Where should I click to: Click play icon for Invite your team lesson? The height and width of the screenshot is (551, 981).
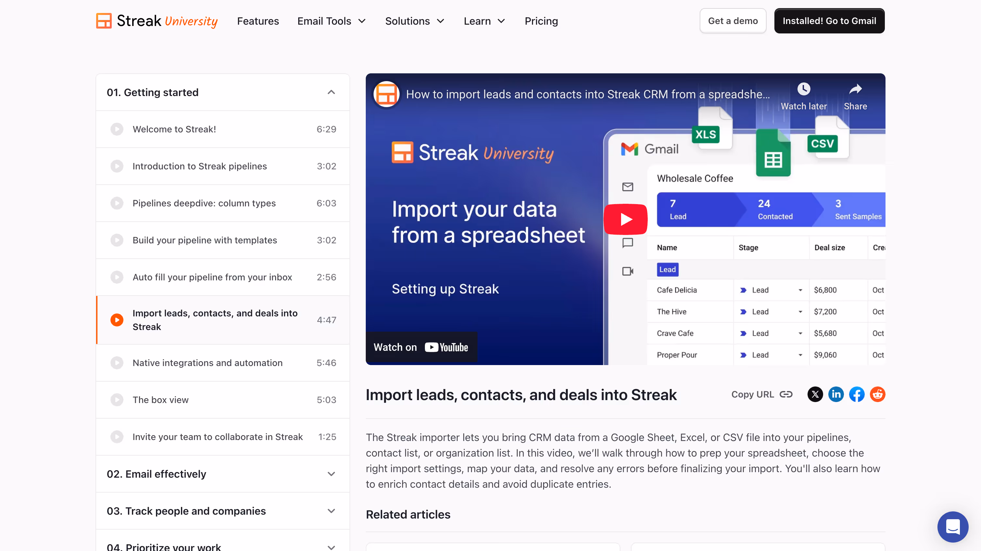pos(117,436)
